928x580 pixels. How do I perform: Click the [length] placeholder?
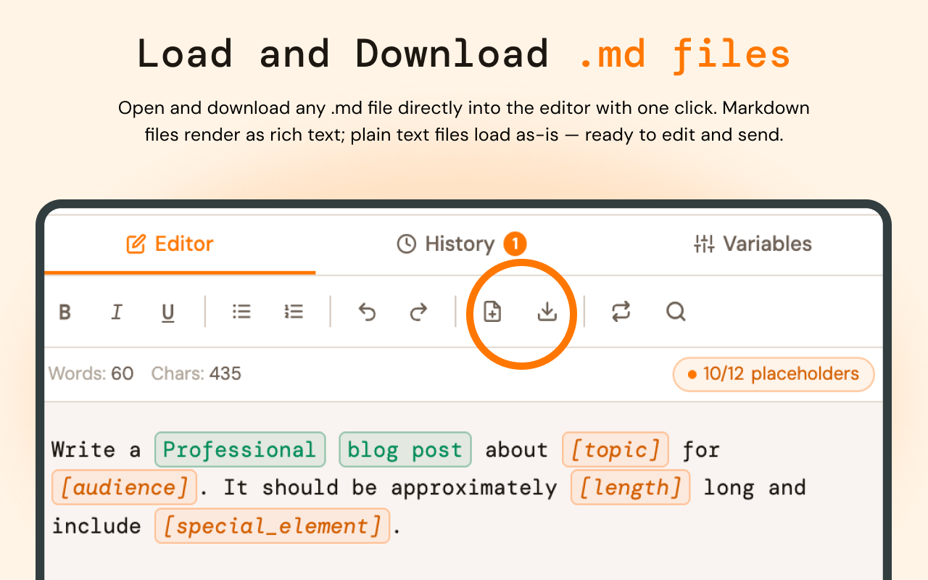click(x=630, y=487)
